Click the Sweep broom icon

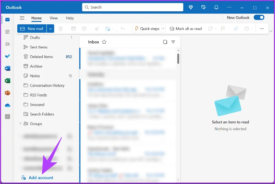coord(97,28)
